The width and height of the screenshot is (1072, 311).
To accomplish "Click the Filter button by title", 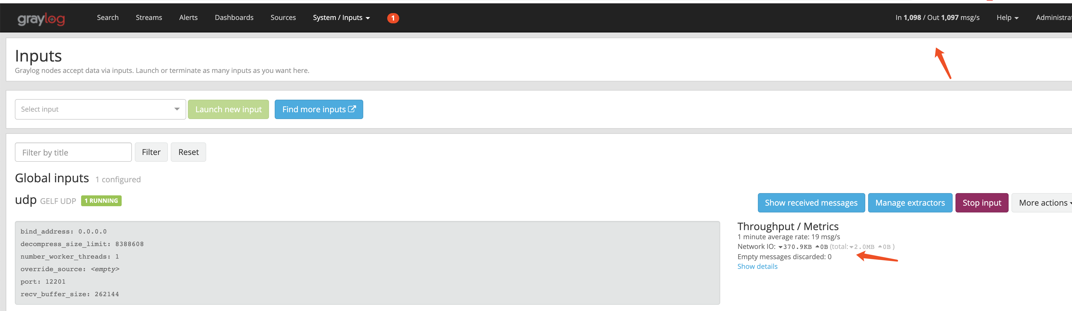I will click(150, 152).
